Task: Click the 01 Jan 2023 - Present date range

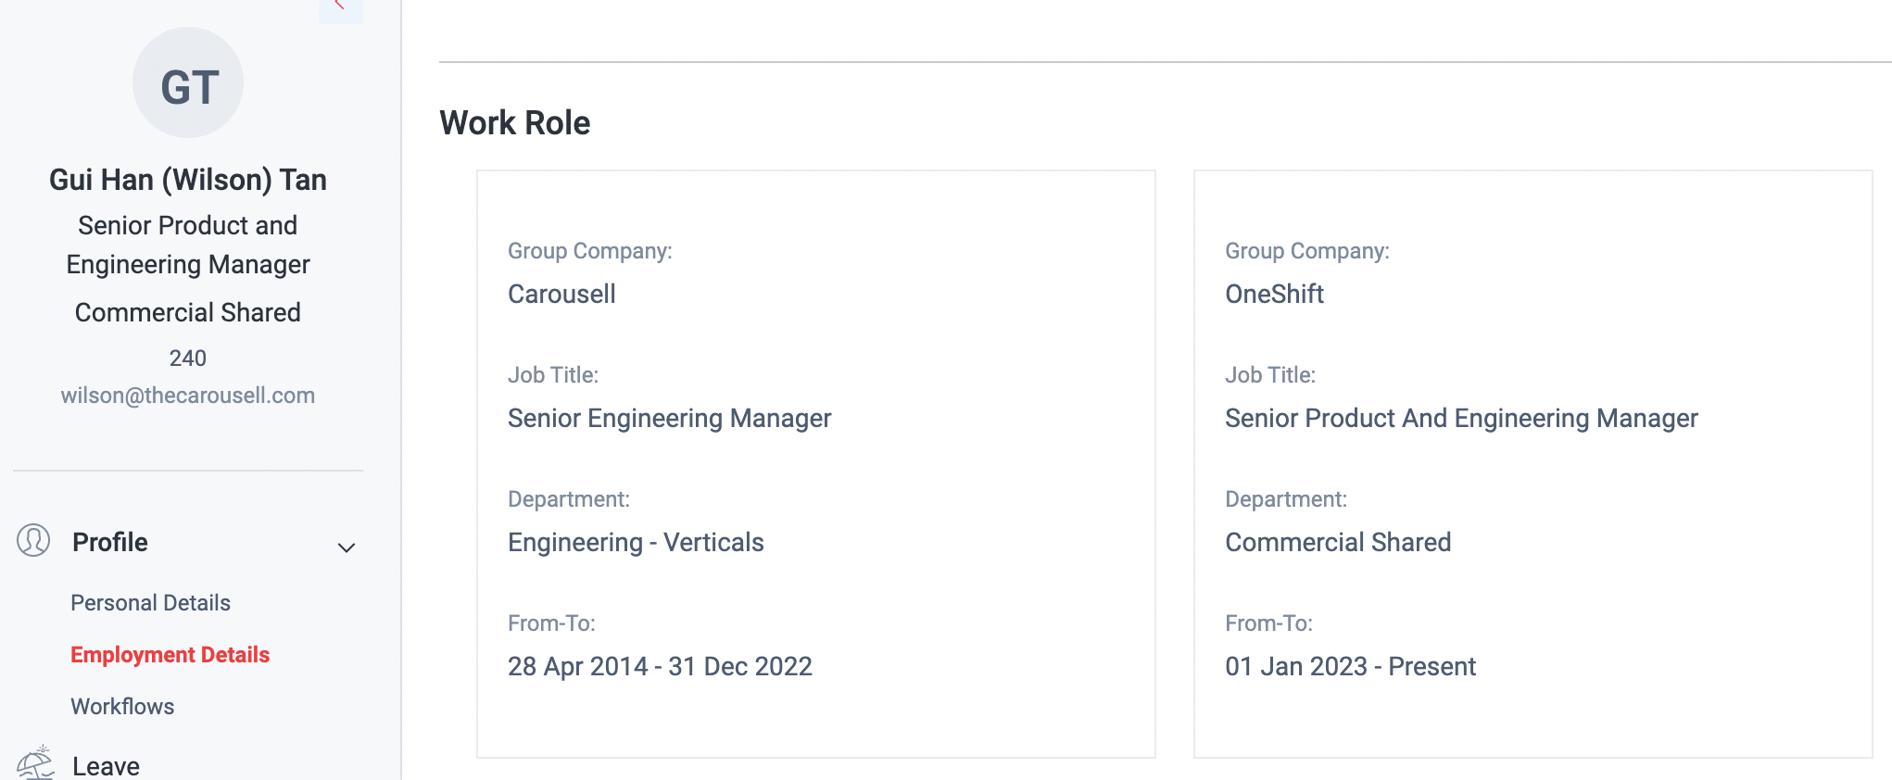Action: tap(1350, 667)
